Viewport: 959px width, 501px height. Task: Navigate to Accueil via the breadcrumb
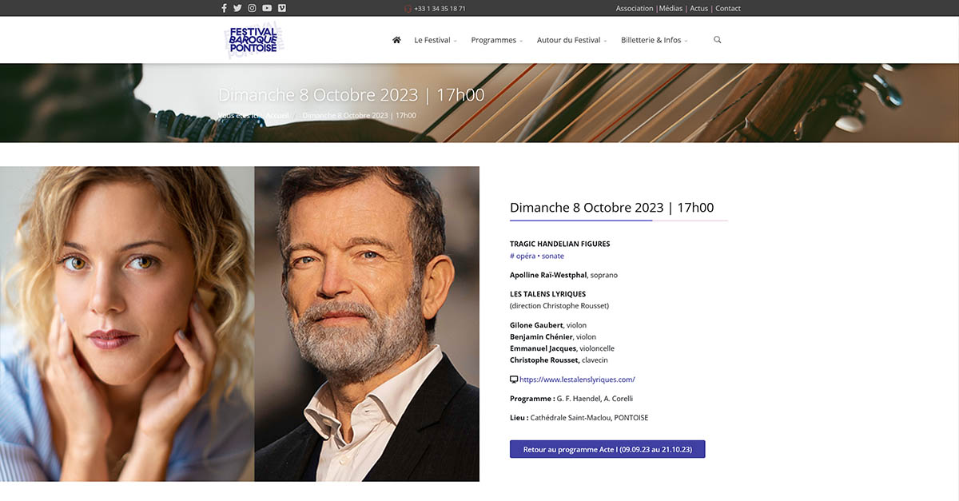pos(277,114)
